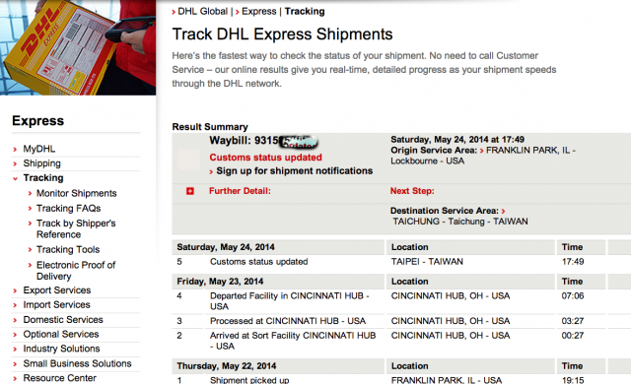Screen dimensions: 631x384
Task: Click the arrow icon next to MyDHL
Action: [15, 150]
